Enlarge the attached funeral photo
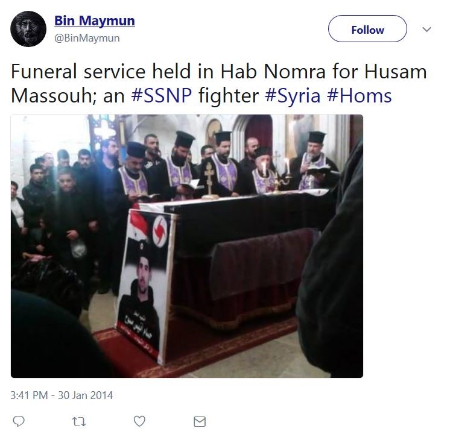453x440 pixels. click(x=187, y=246)
